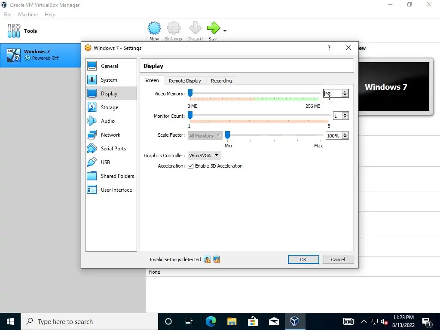Open the Mail app from taskbar
The height and width of the screenshot is (330, 440).
pyautogui.click(x=274, y=321)
